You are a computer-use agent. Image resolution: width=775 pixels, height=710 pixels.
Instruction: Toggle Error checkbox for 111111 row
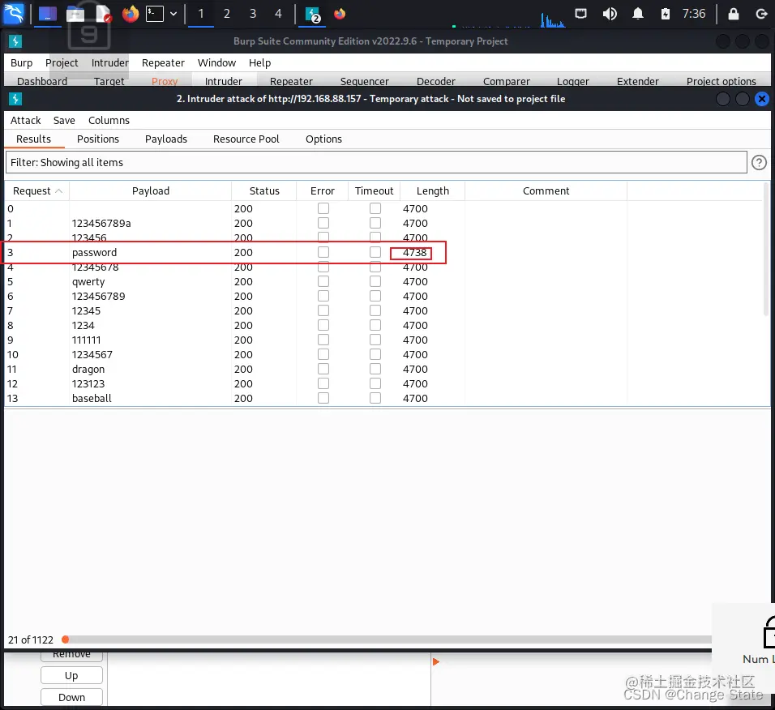323,340
